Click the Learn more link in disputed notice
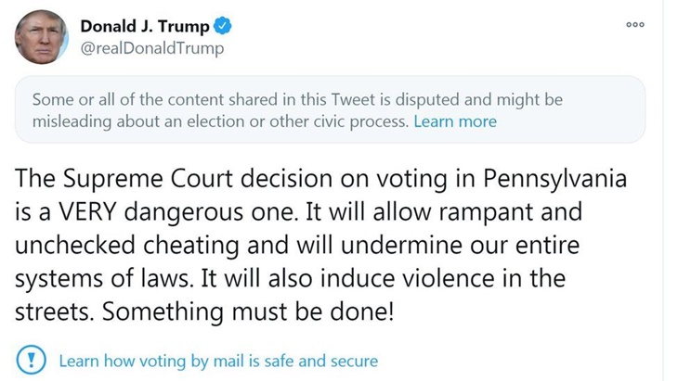The image size is (678, 381). pos(455,121)
